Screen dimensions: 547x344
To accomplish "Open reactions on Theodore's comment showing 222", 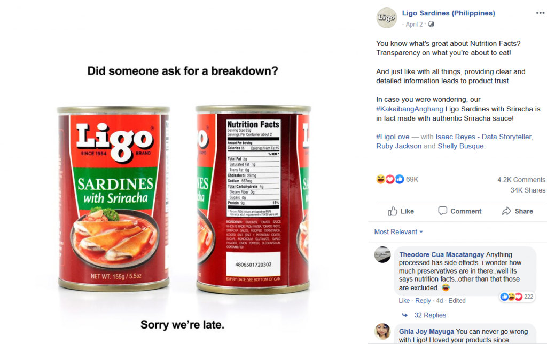I will 517,297.
